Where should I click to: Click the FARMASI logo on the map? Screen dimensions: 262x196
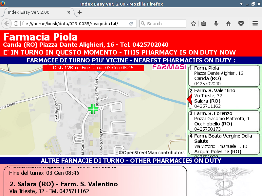coord(169,67)
